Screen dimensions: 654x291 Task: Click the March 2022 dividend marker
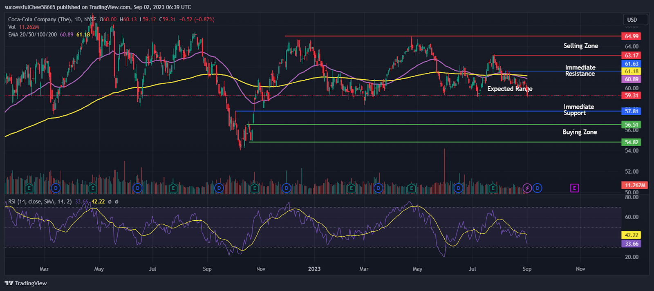coord(56,188)
